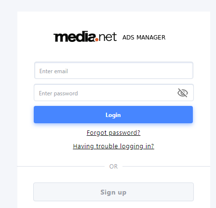
Task: Show the password using the eye-slash icon
Action: click(x=183, y=92)
